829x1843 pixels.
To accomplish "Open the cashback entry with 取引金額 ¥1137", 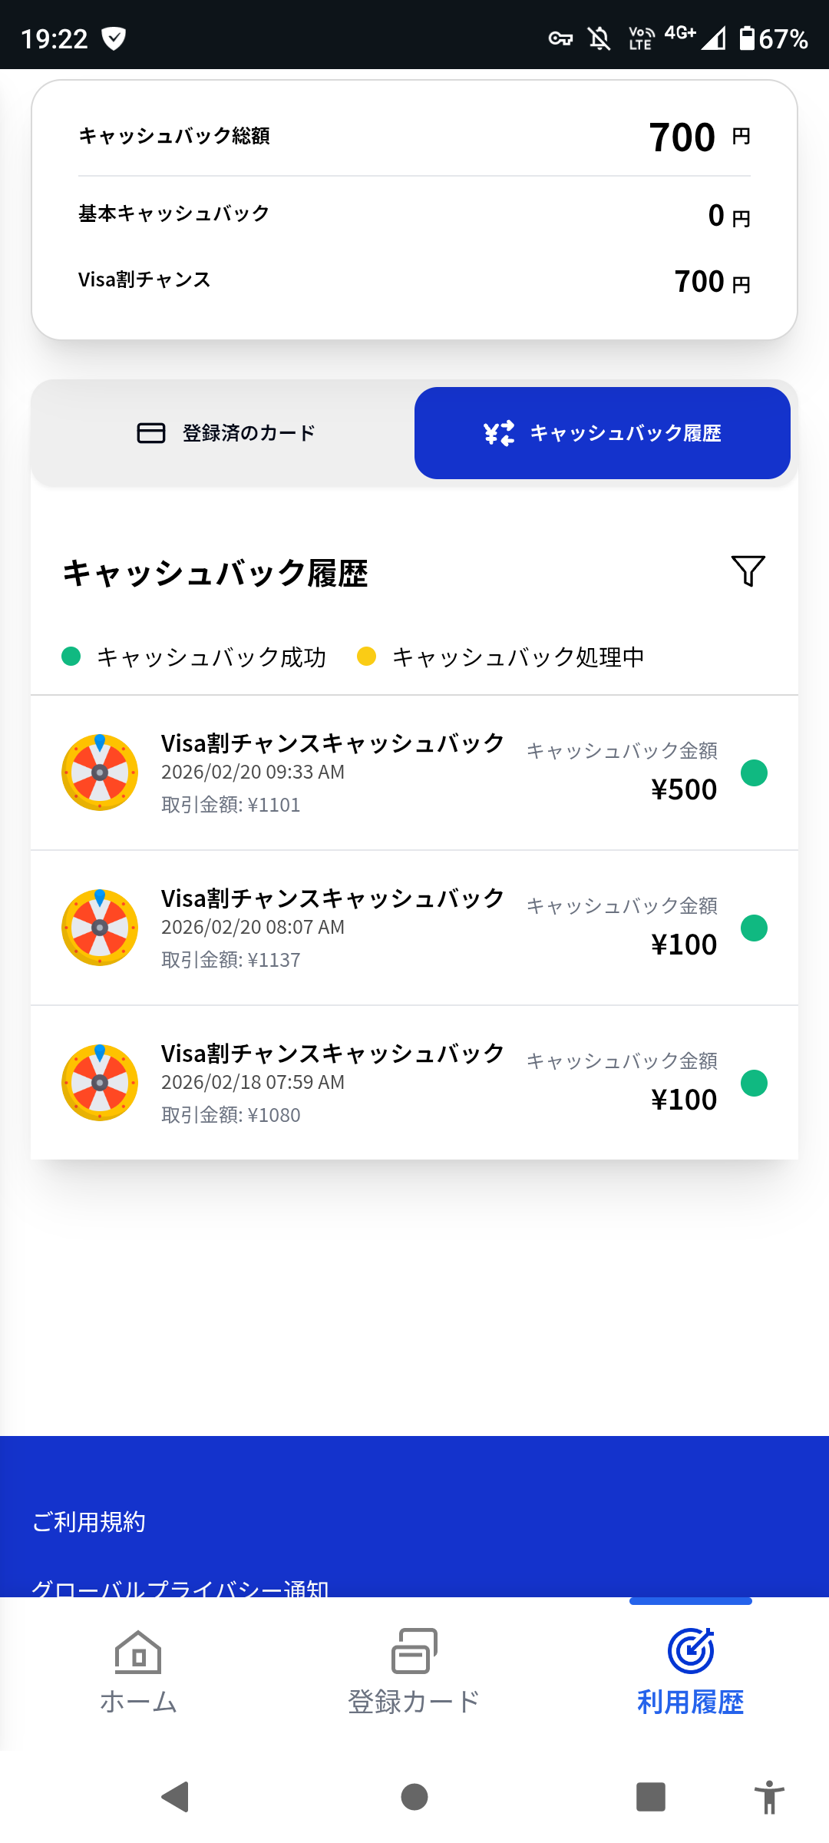I will [414, 928].
